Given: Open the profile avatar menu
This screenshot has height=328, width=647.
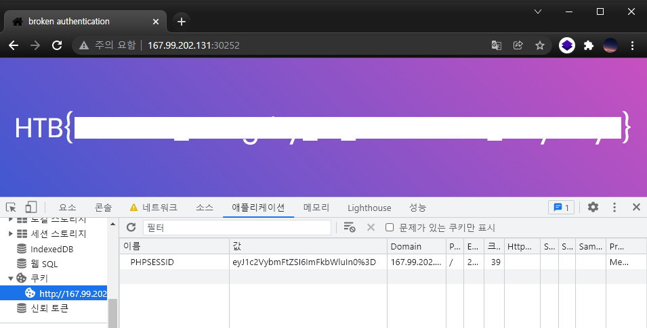Looking at the screenshot, I should tap(610, 45).
